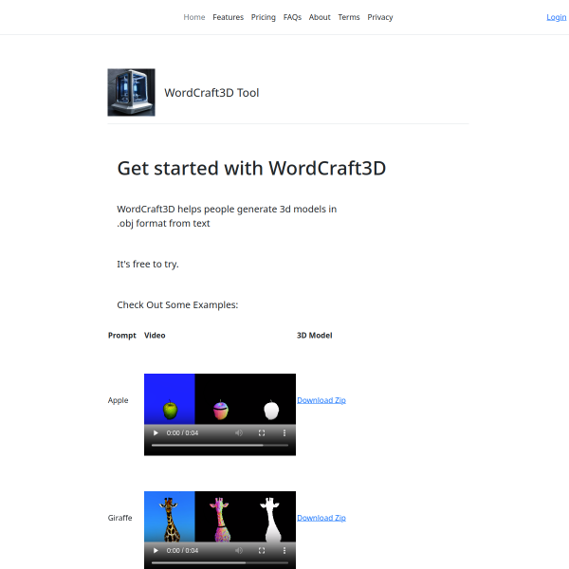Click the Giraffe video time display 0:00 / 0:04
This screenshot has width=569, height=569.
182,550
